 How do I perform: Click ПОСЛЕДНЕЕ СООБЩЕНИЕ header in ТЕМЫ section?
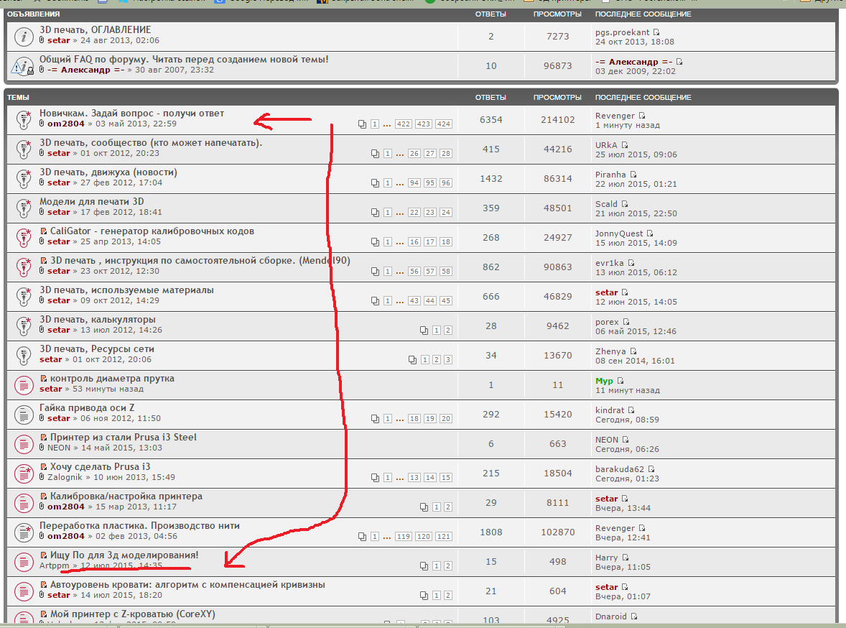point(643,98)
